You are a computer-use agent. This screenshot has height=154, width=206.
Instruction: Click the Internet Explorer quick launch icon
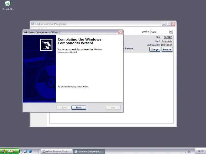[x=30, y=151]
